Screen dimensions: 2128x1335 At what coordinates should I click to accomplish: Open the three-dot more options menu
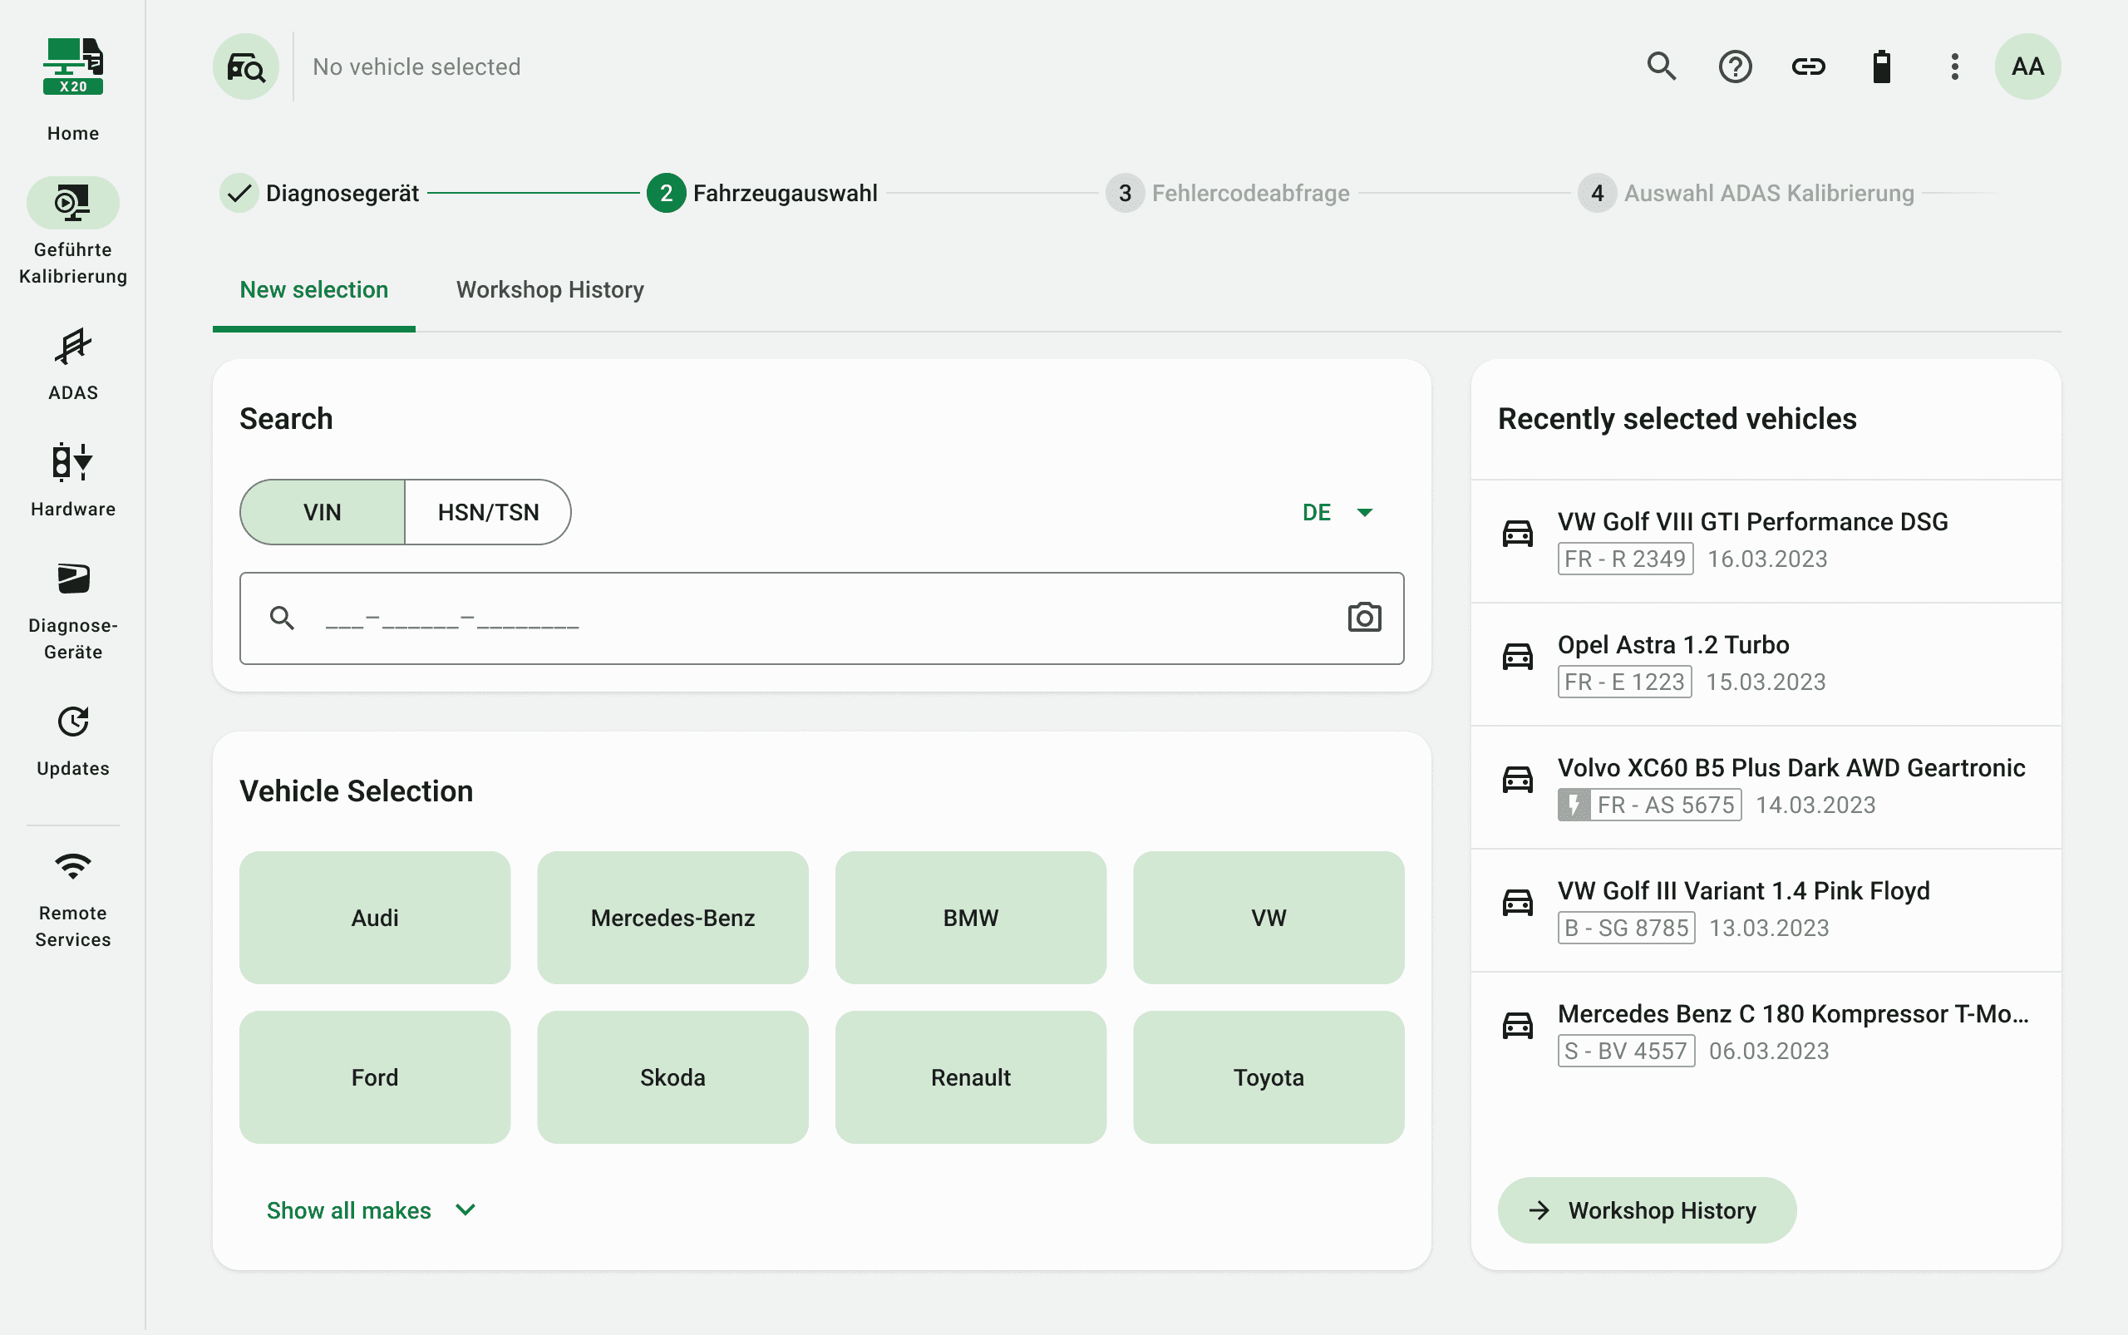[1955, 67]
